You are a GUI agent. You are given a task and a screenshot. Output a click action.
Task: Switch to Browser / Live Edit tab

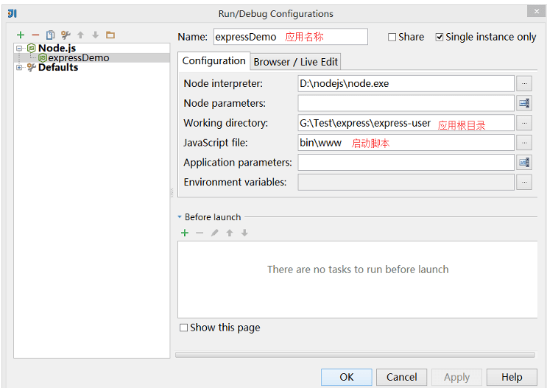pyautogui.click(x=295, y=62)
